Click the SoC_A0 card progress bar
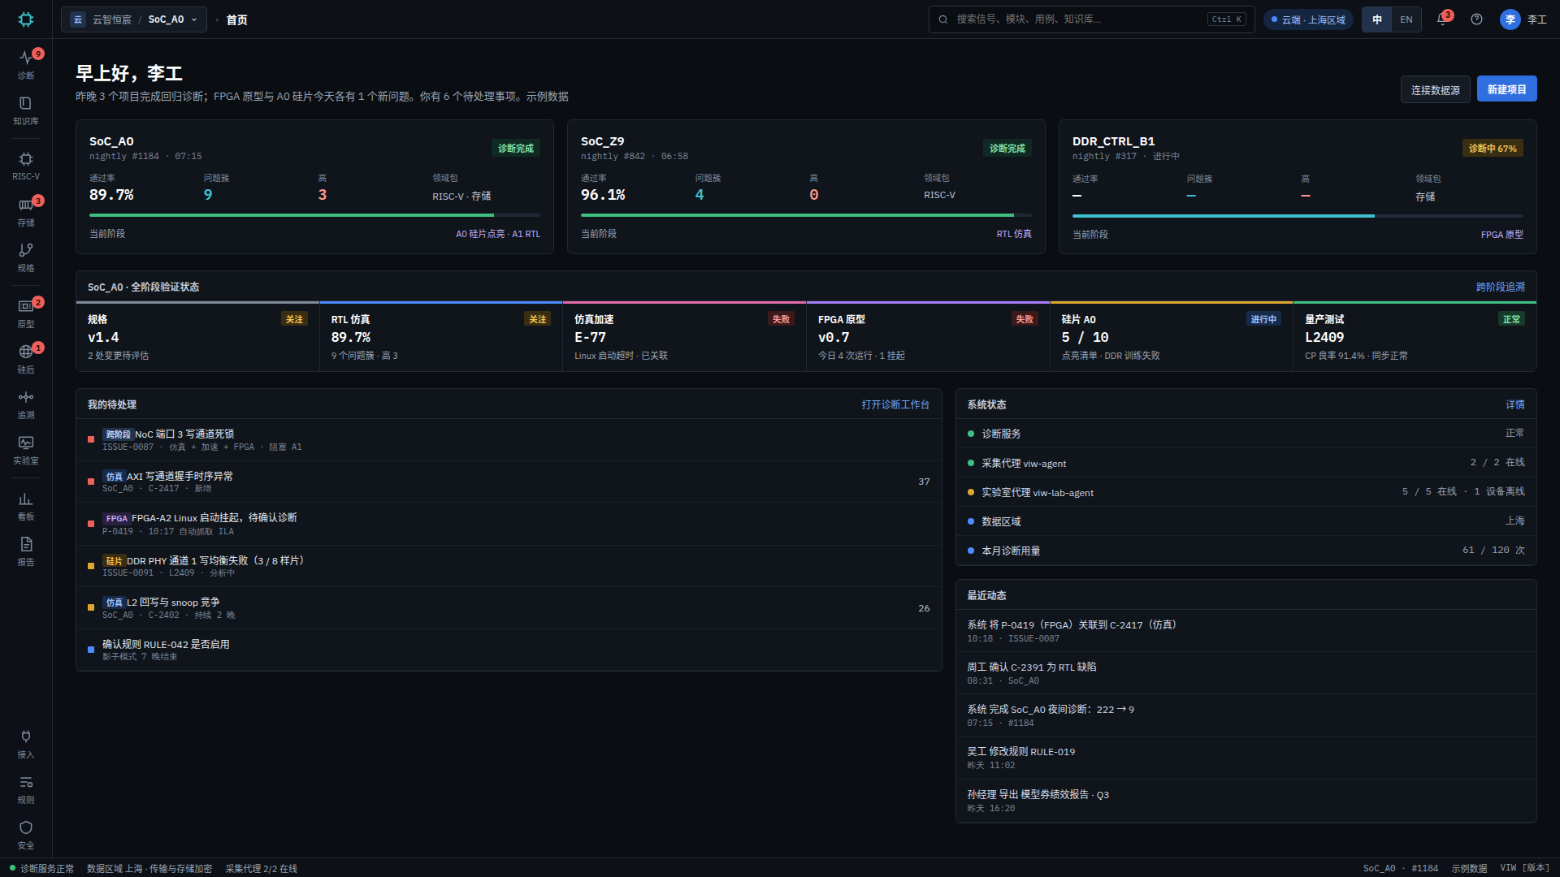The image size is (1560, 877). coord(314,215)
